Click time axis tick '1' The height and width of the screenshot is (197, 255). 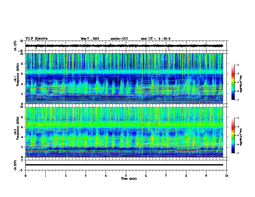pyautogui.click(x=45, y=176)
